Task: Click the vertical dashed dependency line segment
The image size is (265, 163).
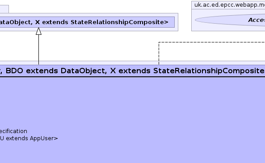Action: pyautogui.click(x=159, y=54)
